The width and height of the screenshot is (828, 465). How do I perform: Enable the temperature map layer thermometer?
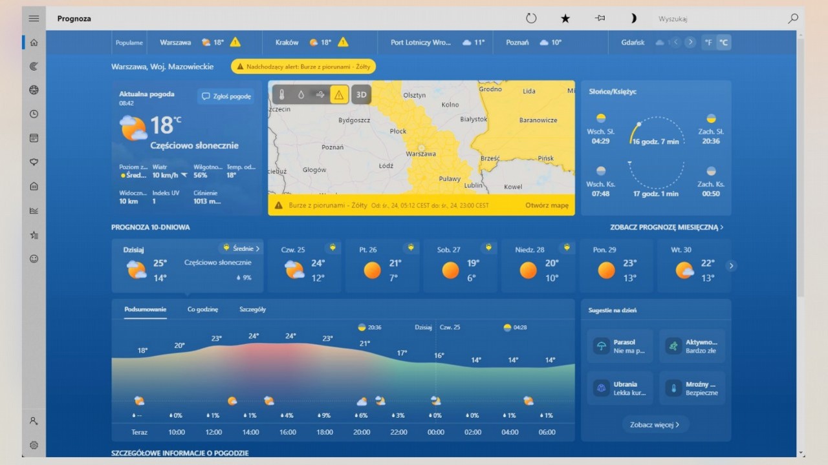282,94
